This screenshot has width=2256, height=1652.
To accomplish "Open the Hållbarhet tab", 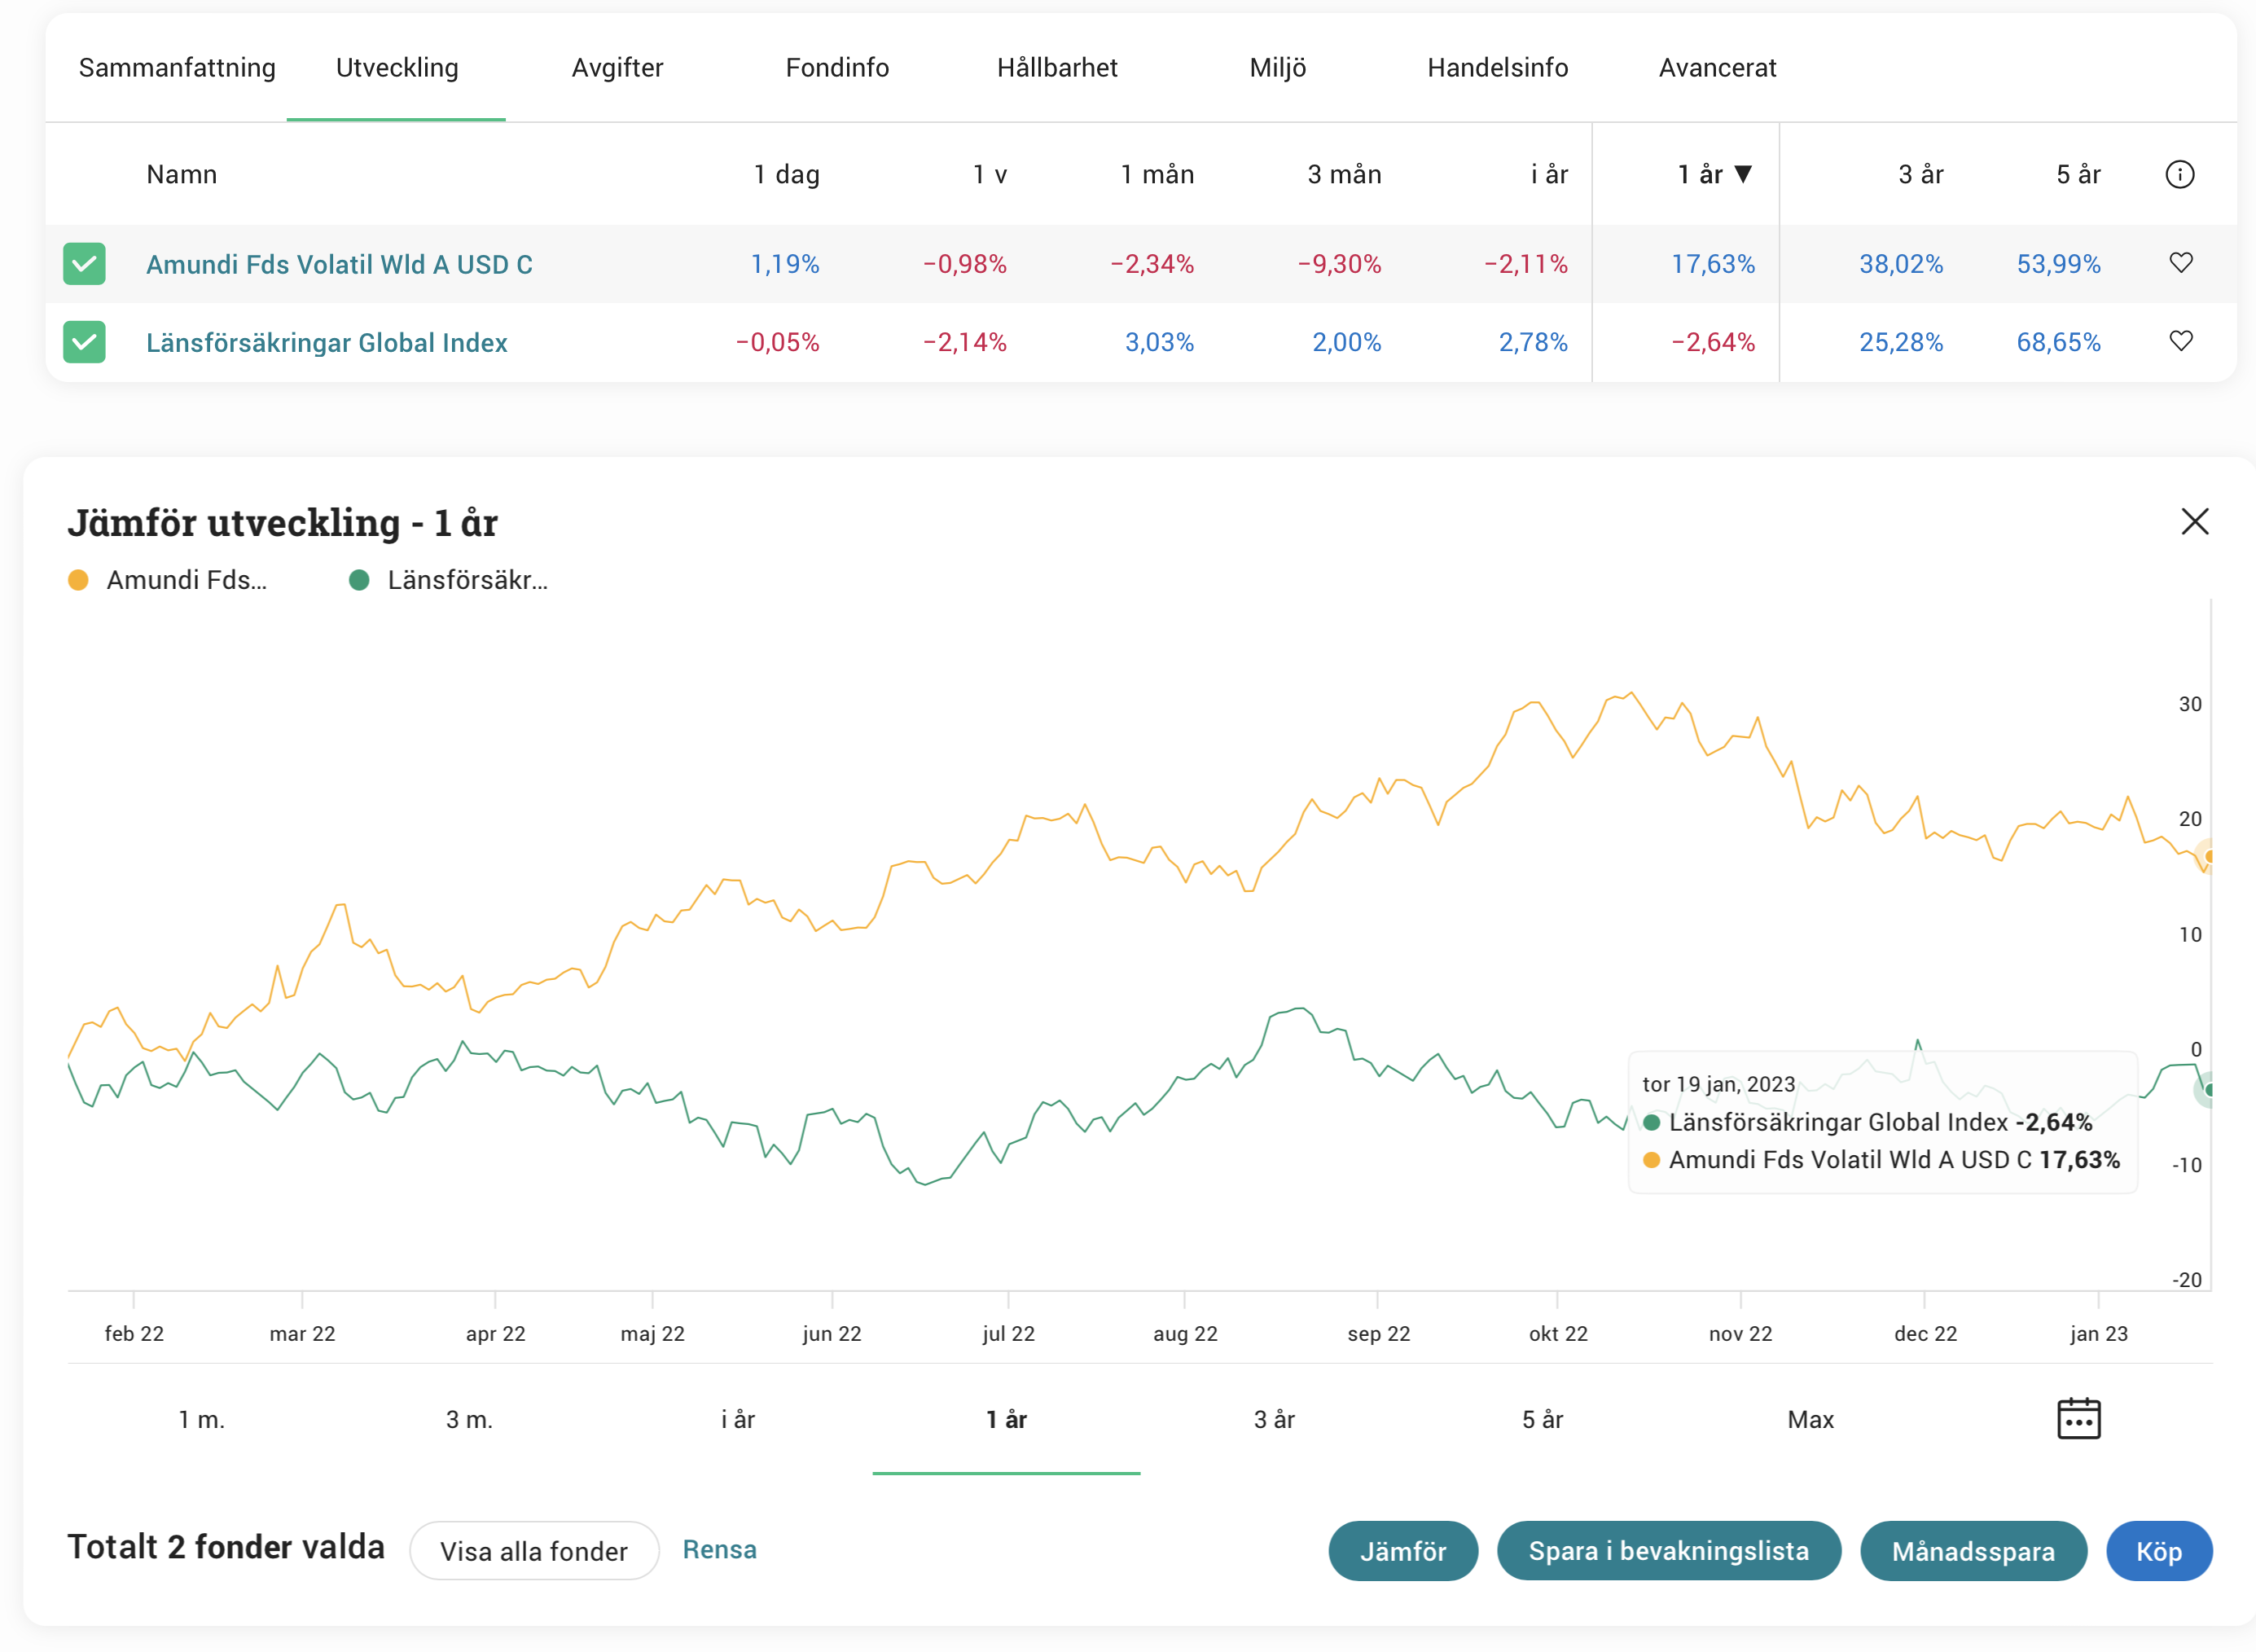I will pyautogui.click(x=1056, y=68).
